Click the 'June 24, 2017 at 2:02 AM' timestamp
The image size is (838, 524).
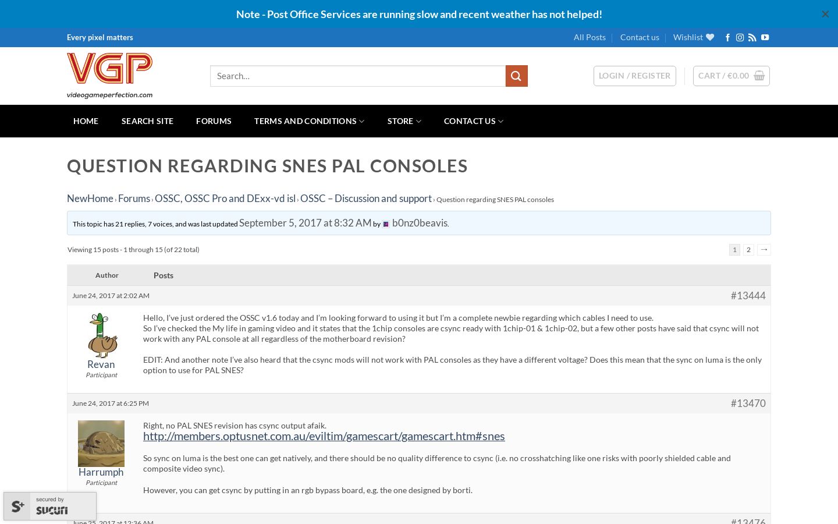111,296
